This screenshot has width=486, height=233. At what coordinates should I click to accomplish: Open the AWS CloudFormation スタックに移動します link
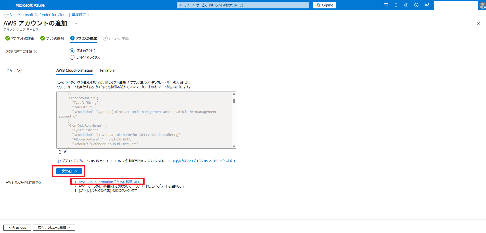[109, 182]
